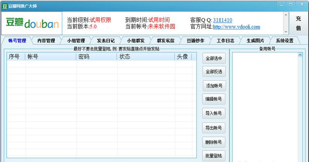Click the 备用帐号 list scroll up arrow

300,55
